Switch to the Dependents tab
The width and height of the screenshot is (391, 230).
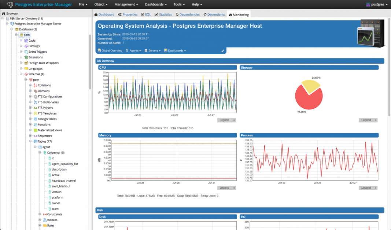(x=214, y=15)
